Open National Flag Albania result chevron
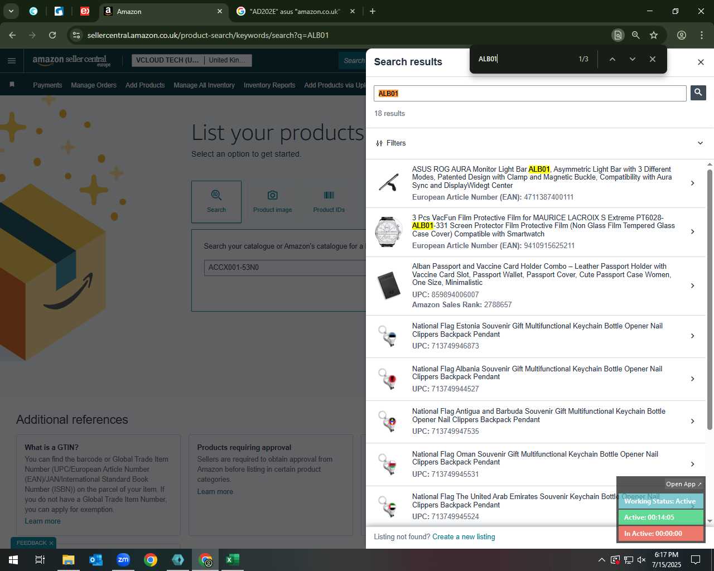Image resolution: width=714 pixels, height=571 pixels. click(x=692, y=379)
